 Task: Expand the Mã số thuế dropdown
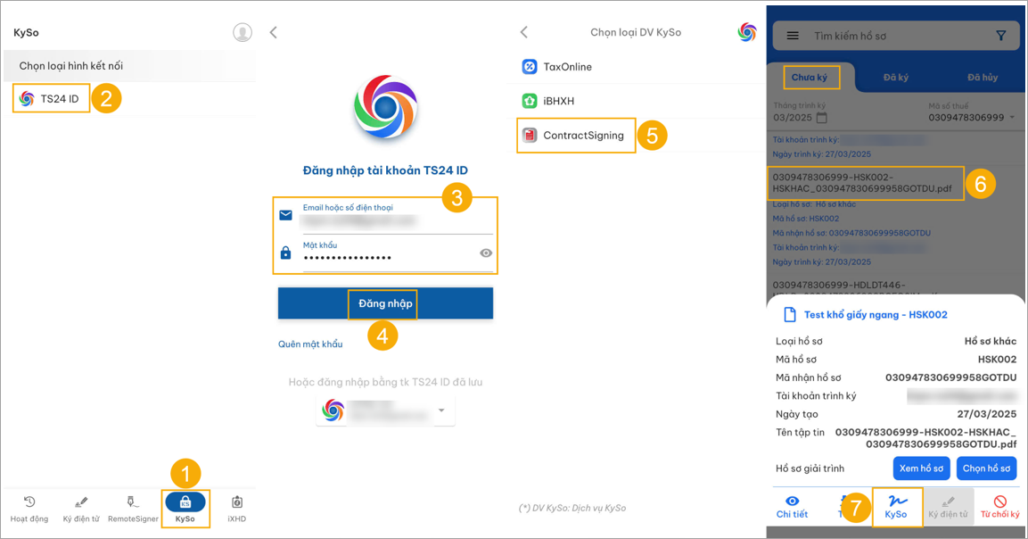pos(1012,118)
